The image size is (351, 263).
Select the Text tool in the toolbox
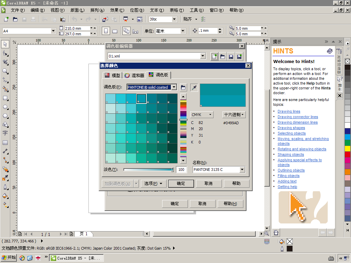pyautogui.click(x=5, y=133)
